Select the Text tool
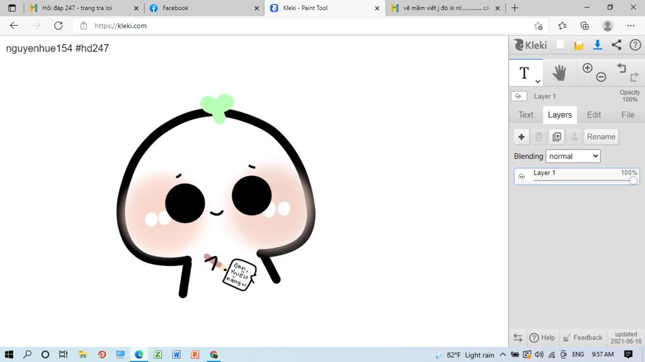 (525, 73)
